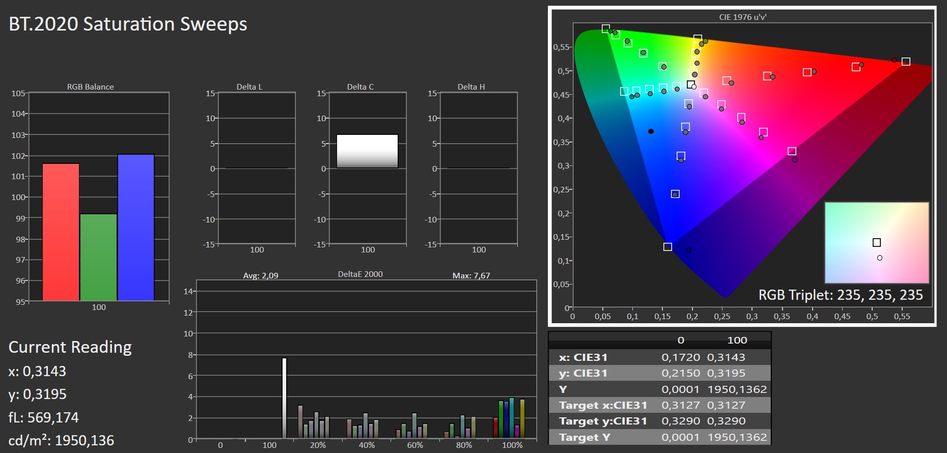Select the x: CIE31 row label
This screenshot has height=453, width=947.
[x=583, y=357]
